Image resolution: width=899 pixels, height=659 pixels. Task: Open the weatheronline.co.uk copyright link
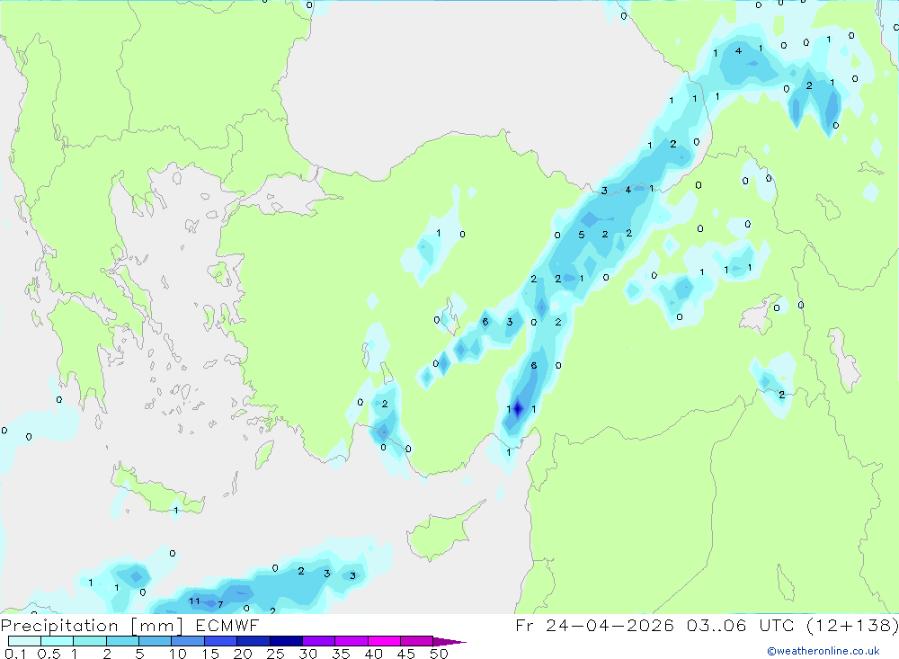point(823,651)
